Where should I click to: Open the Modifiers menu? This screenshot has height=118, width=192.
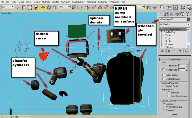click(46, 2)
